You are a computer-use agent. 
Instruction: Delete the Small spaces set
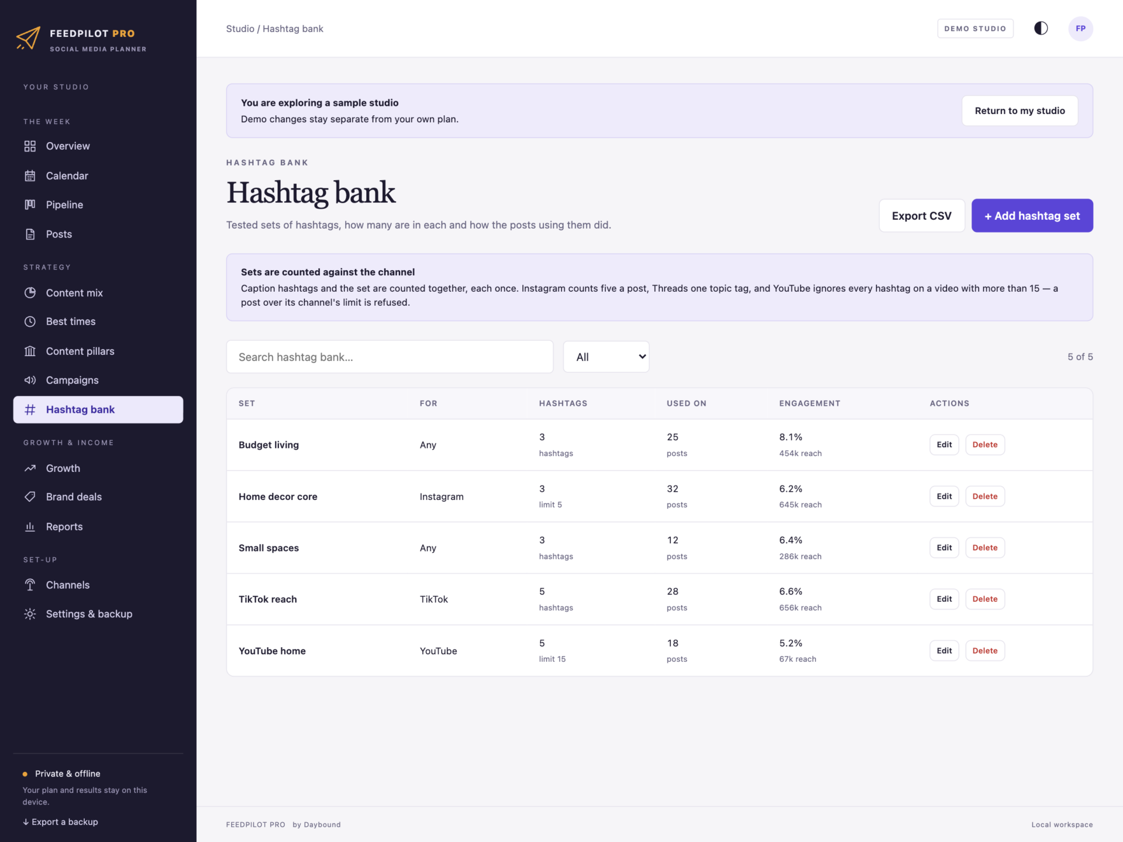tap(984, 547)
